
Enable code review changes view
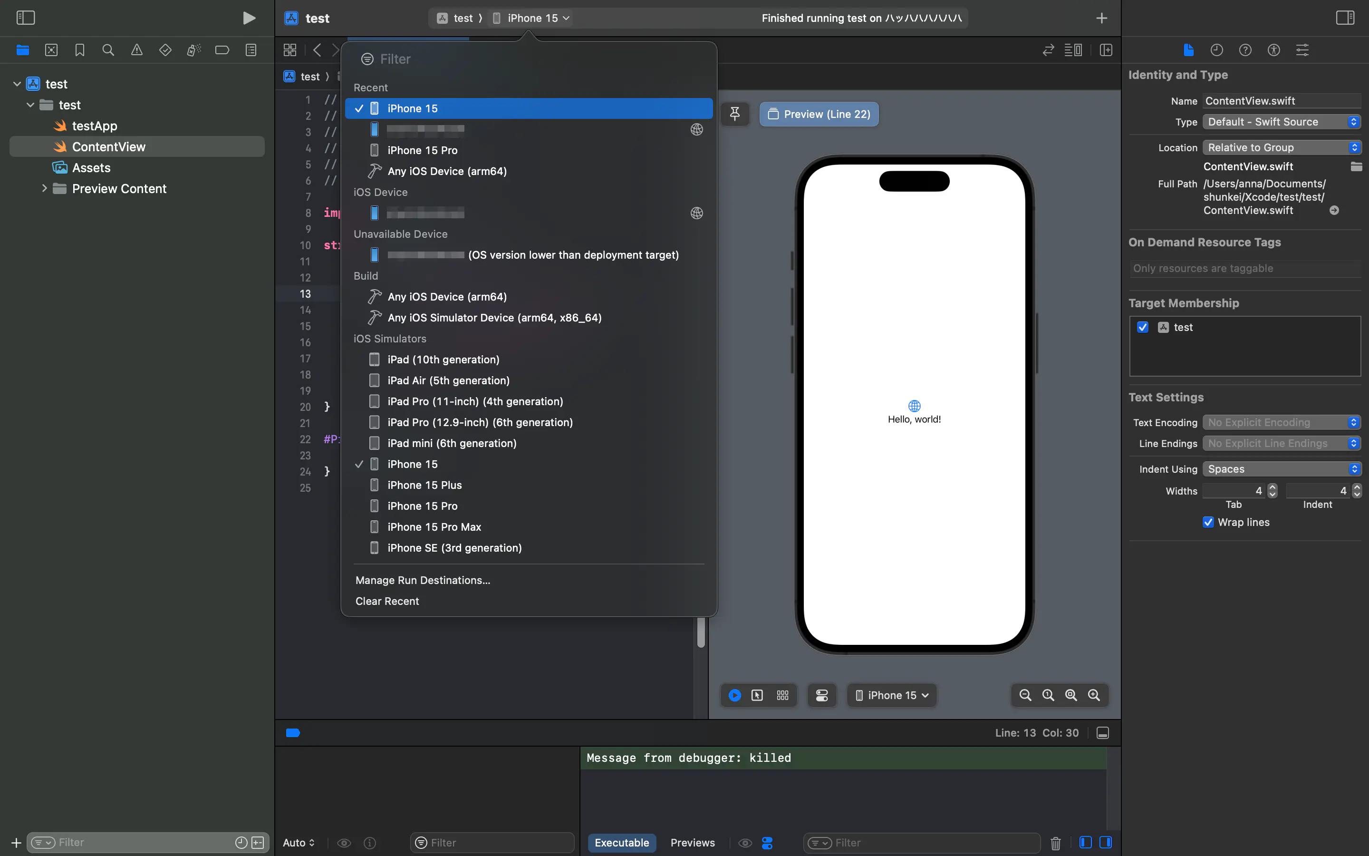pos(1048,50)
